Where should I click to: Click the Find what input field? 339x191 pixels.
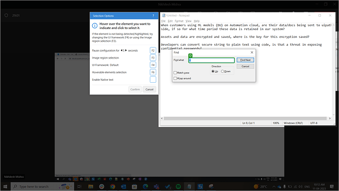click(212, 60)
